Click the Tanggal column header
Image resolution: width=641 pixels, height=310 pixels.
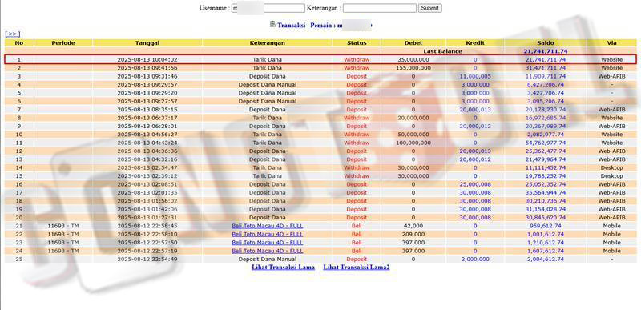(147, 43)
